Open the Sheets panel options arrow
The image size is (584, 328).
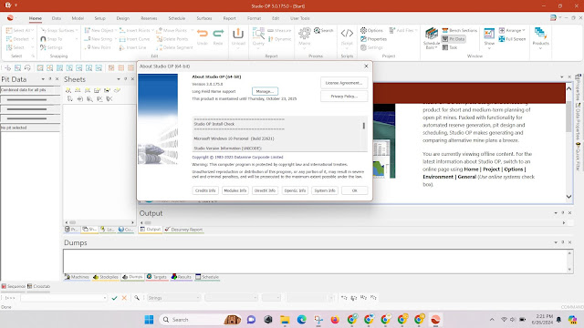[119, 79]
